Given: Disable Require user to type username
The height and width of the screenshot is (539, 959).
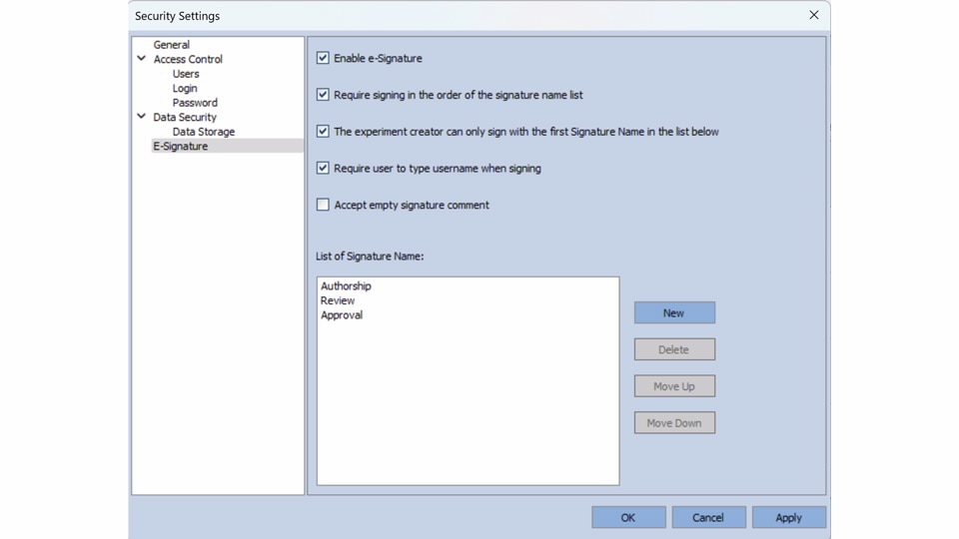Looking at the screenshot, I should [x=323, y=168].
